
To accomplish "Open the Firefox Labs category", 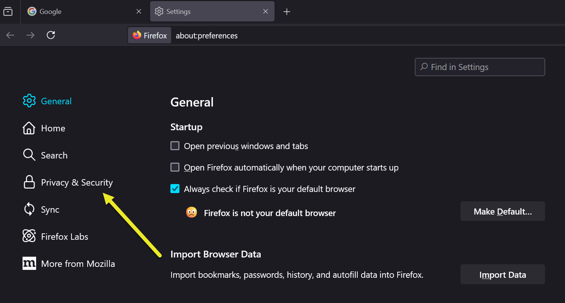I will click(x=65, y=237).
